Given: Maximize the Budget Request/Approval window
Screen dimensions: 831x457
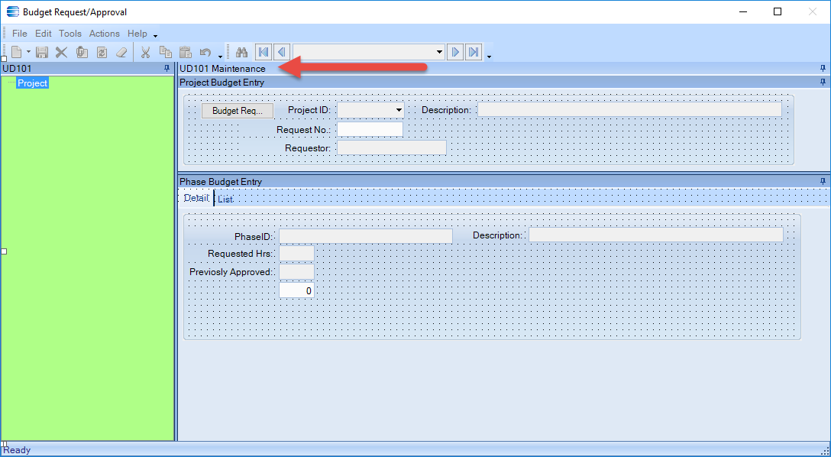Looking at the screenshot, I should tap(778, 11).
